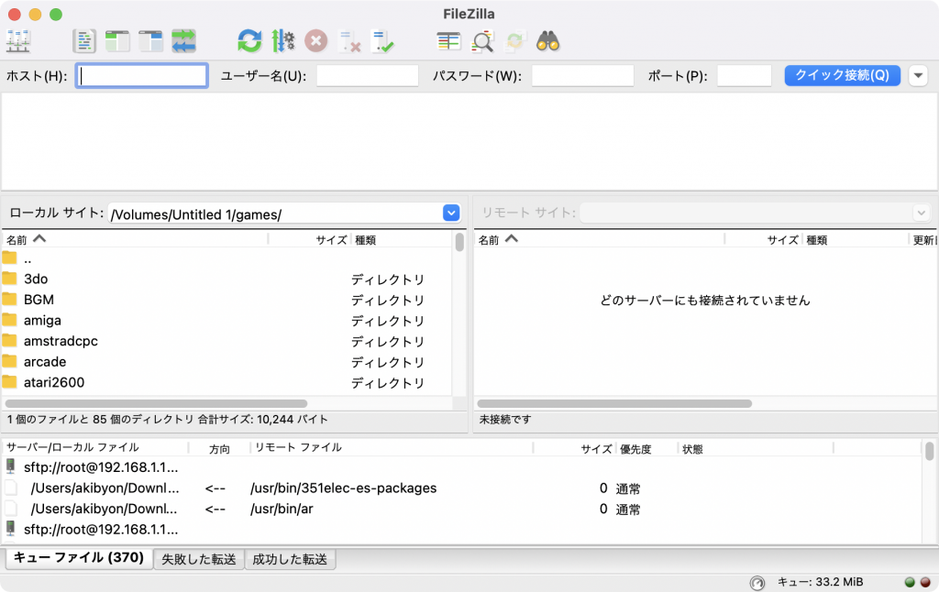This screenshot has height=592, width=939.
Task: Click the file icon beside 351elec-es-packages row
Action: [11, 488]
